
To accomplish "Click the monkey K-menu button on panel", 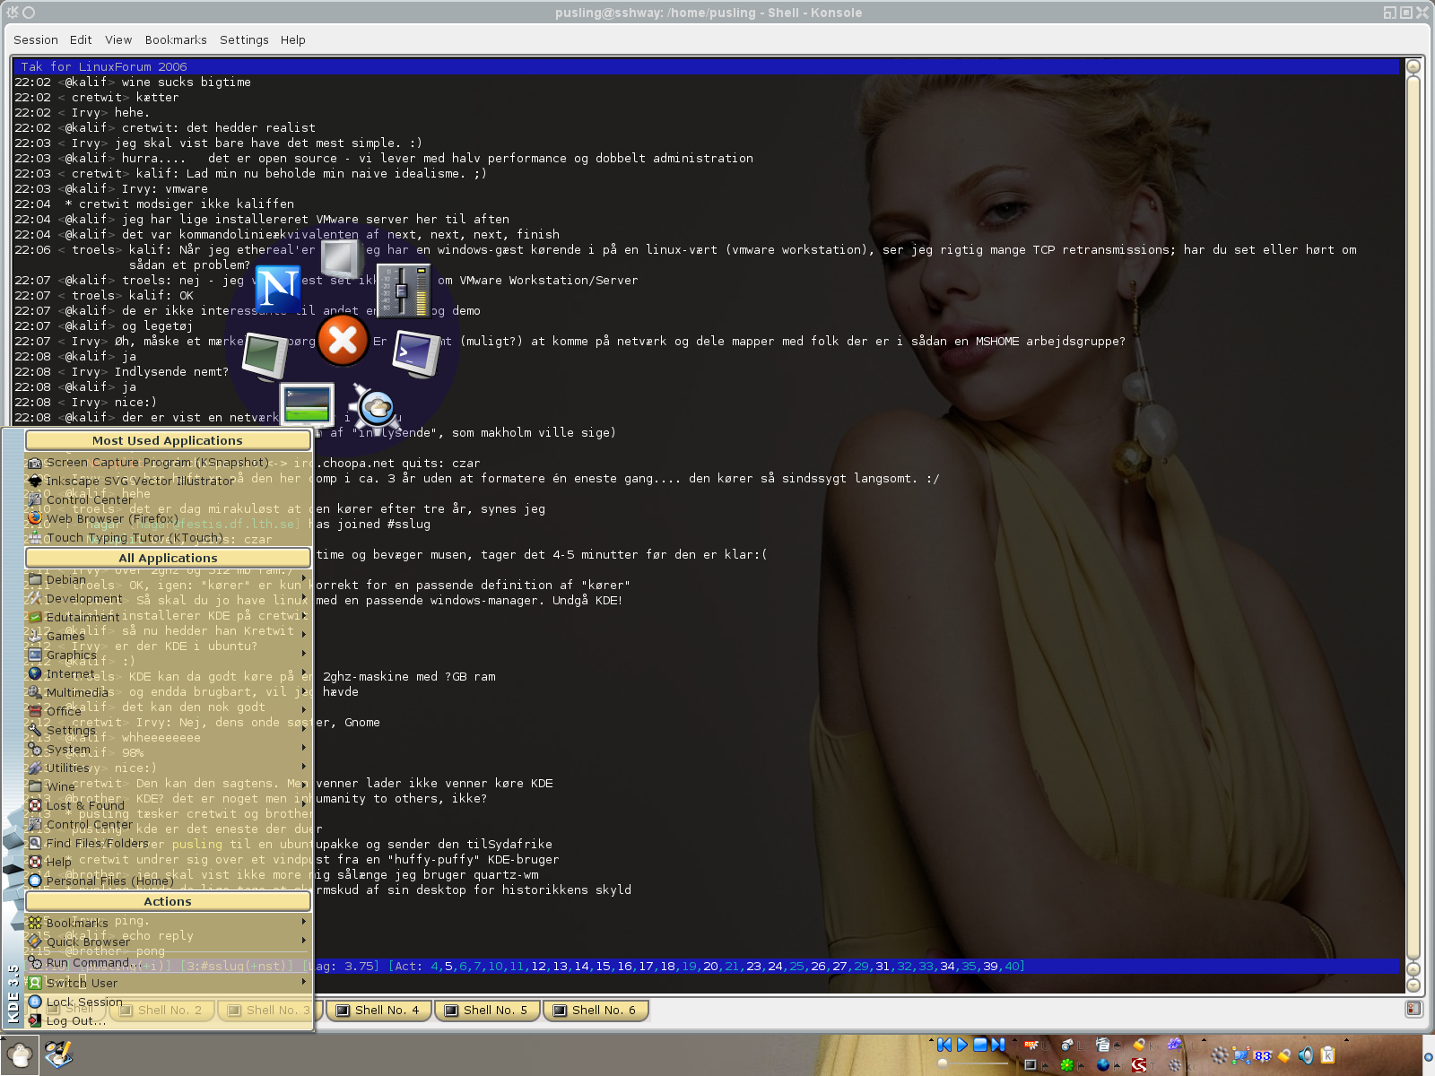I will 20,1054.
